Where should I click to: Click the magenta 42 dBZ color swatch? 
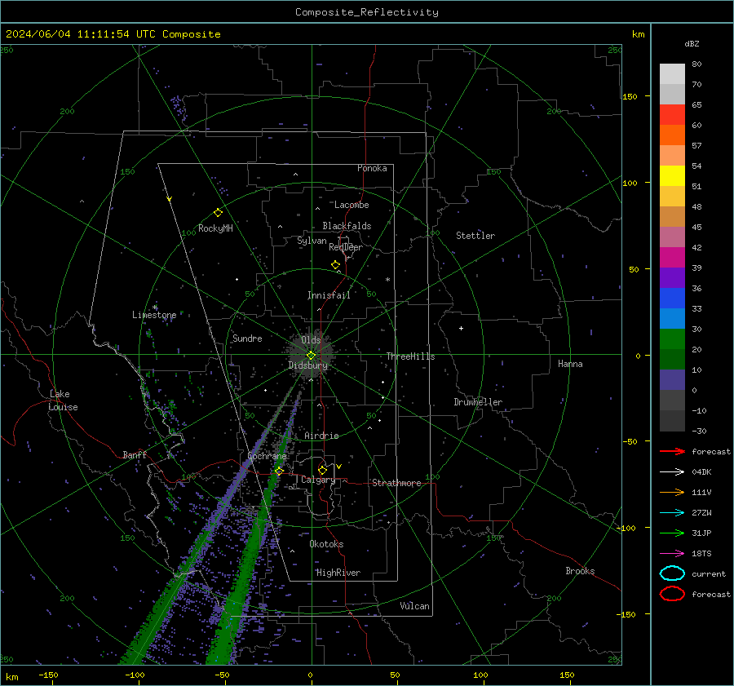click(x=672, y=258)
